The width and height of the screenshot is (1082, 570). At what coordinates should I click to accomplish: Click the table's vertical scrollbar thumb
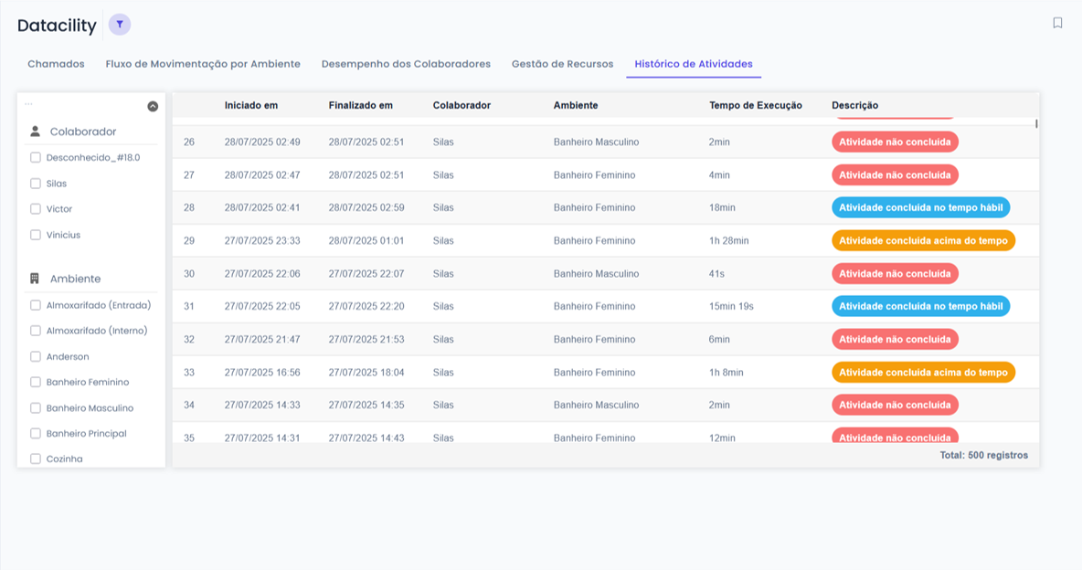tap(1035, 123)
